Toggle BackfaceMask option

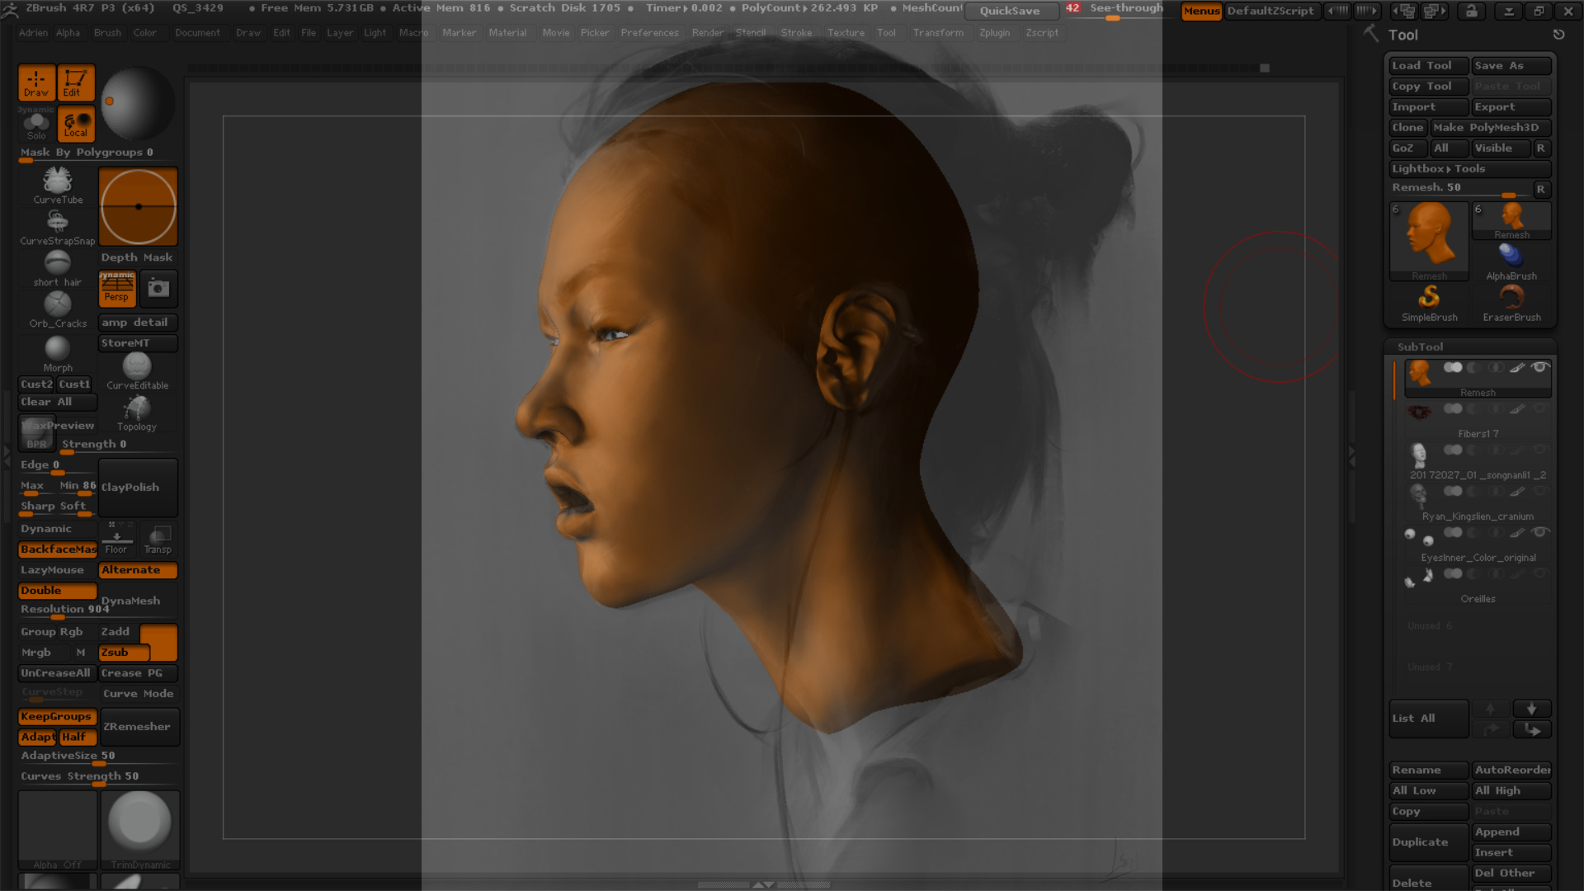tap(58, 549)
